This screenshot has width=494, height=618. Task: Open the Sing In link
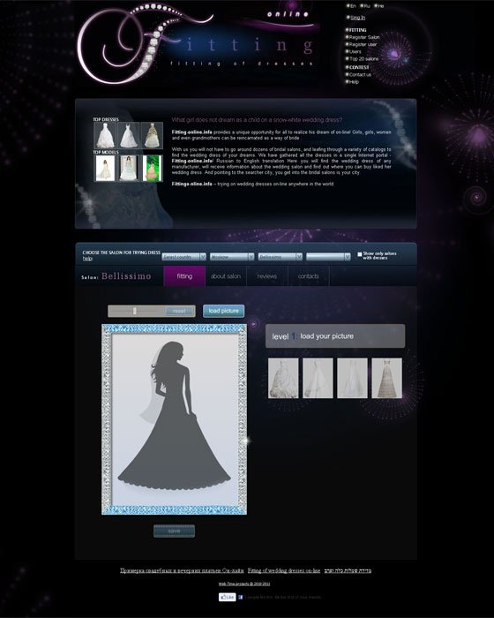[x=357, y=18]
